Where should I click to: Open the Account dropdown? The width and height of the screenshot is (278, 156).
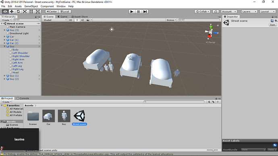pos(229,12)
